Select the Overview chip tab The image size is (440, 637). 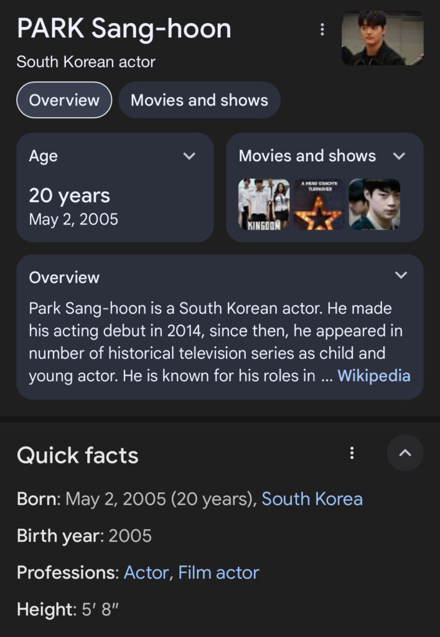tap(64, 100)
